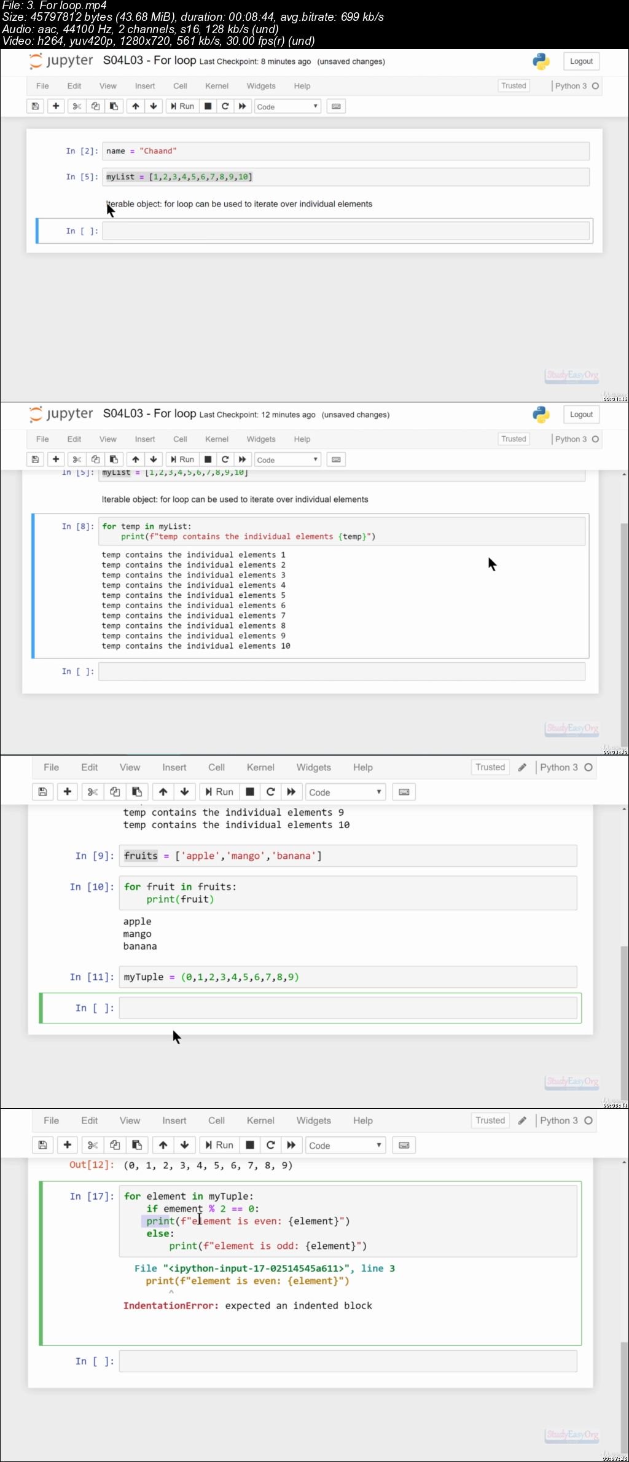Open cell type Code dropdown in 8-minutes-ago frame

pos(287,106)
